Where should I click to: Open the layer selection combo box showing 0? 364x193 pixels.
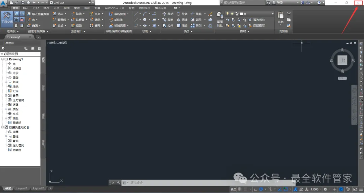tap(249, 14)
